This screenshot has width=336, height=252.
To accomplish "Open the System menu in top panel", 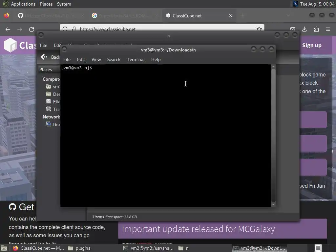I will [x=64, y=4].
